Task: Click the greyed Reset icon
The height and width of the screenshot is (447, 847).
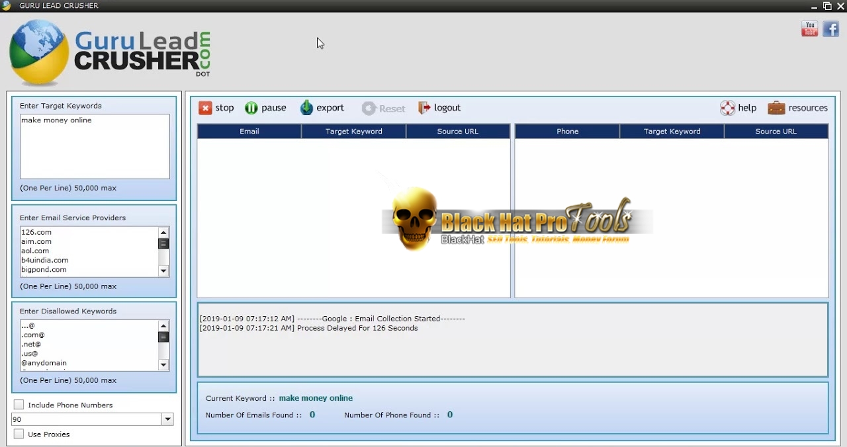Action: click(x=369, y=108)
